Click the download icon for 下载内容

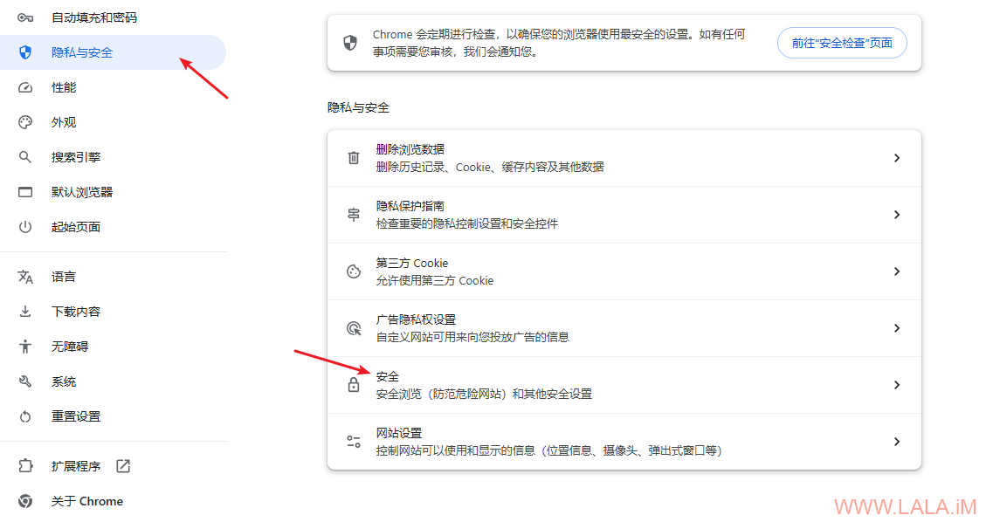click(x=25, y=312)
